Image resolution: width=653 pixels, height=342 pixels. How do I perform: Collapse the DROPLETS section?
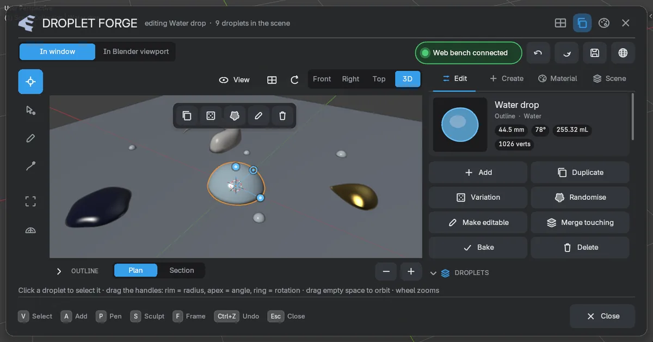click(434, 273)
